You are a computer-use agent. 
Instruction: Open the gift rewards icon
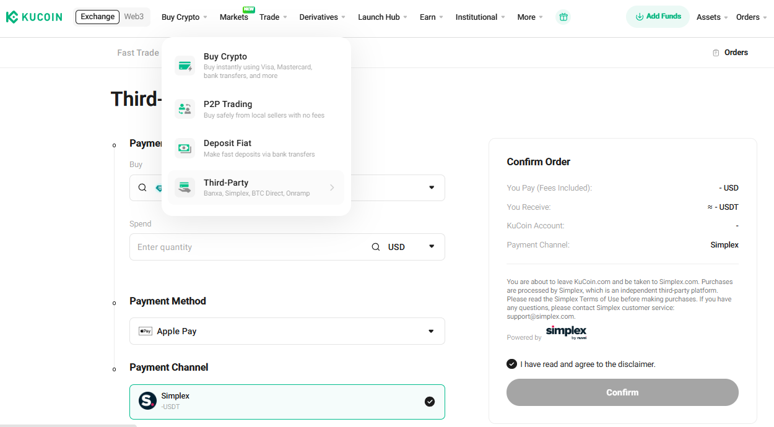[x=563, y=17]
